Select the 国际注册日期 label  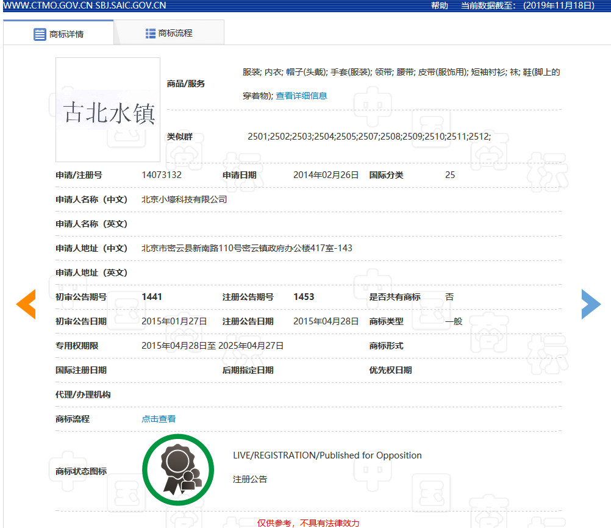[81, 370]
